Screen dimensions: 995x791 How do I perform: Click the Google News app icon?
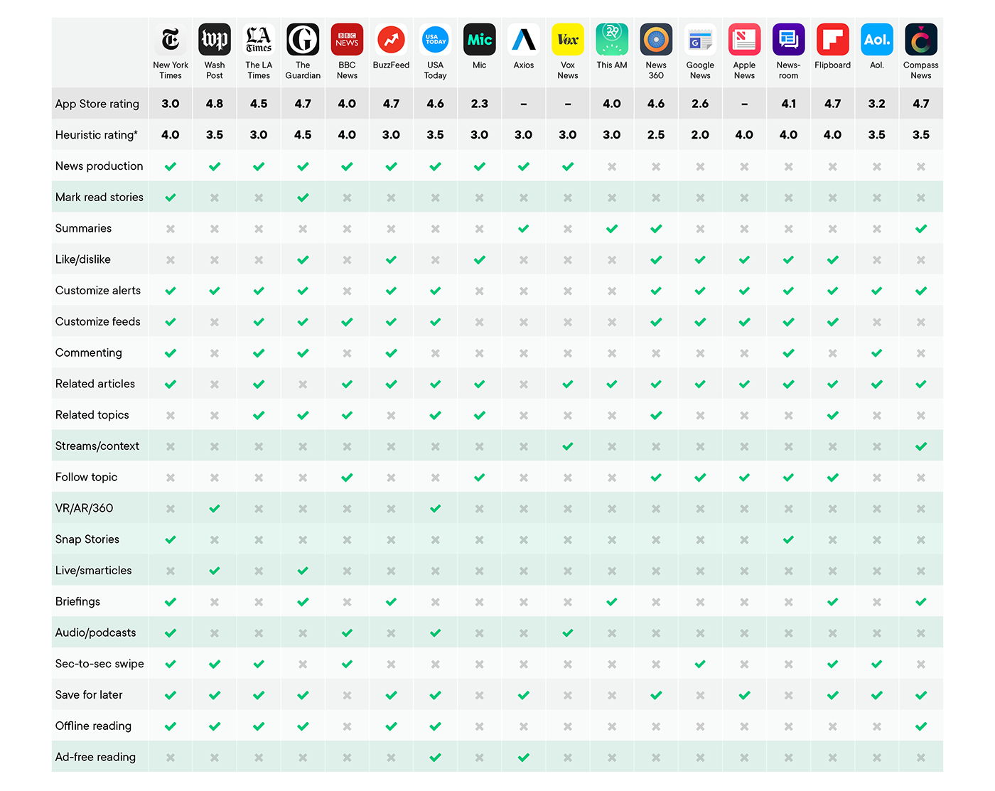pos(700,40)
